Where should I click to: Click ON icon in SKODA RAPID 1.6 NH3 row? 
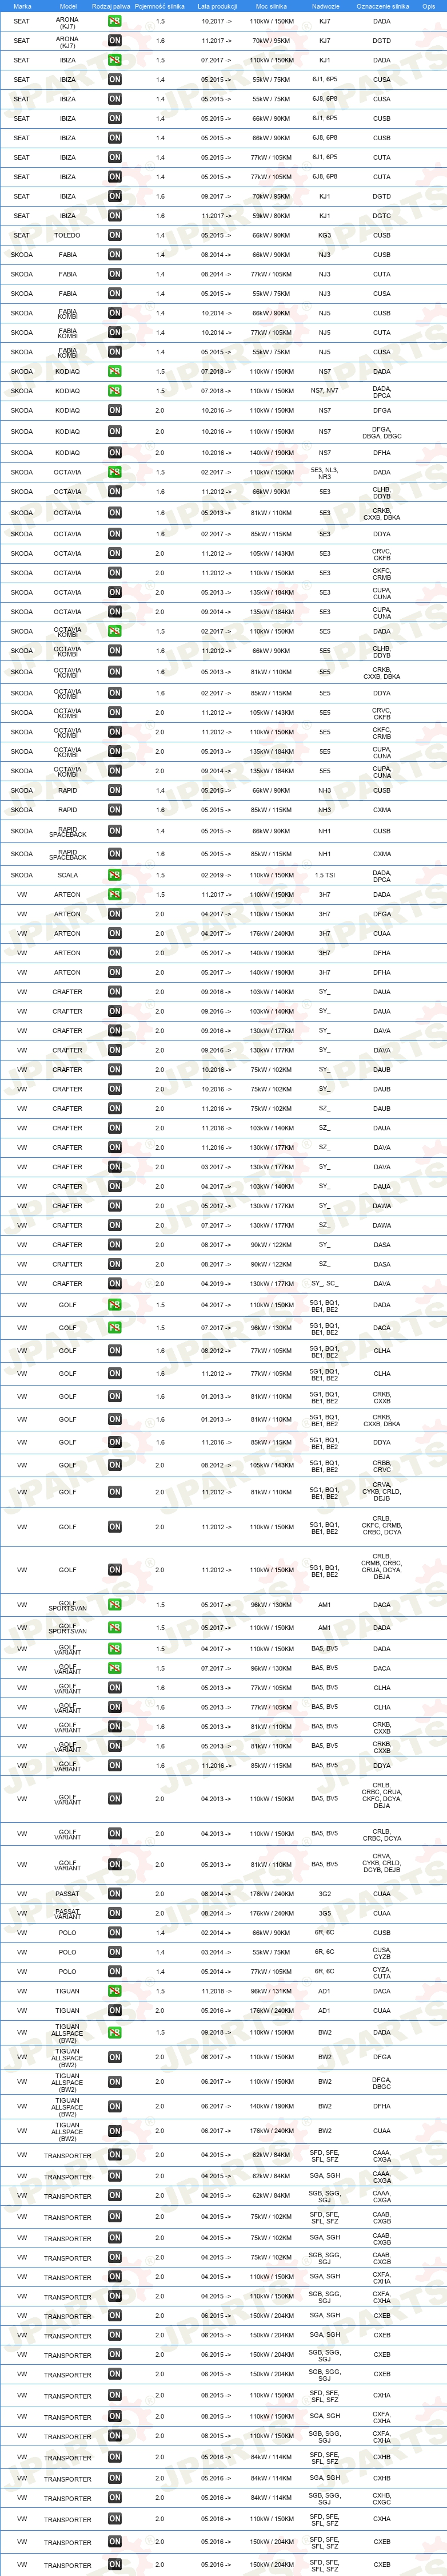(115, 810)
